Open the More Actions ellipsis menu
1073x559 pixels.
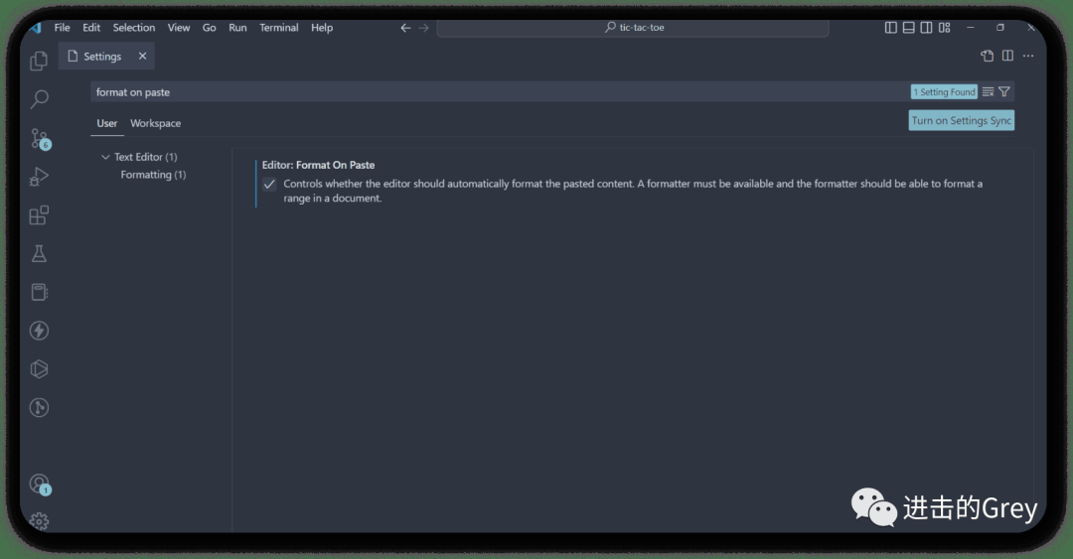pyautogui.click(x=1028, y=57)
